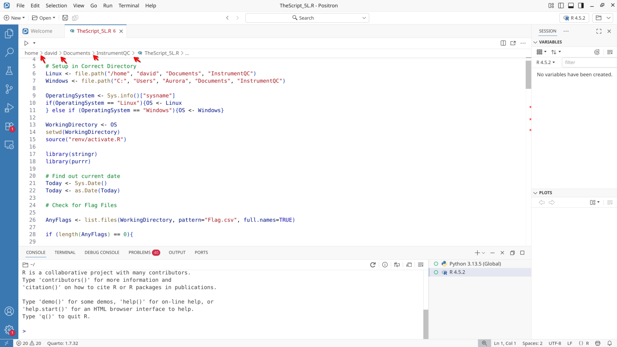Image resolution: width=617 pixels, height=347 pixels.
Task: Select Python 3.13.5 (Global) session
Action: 474,264
